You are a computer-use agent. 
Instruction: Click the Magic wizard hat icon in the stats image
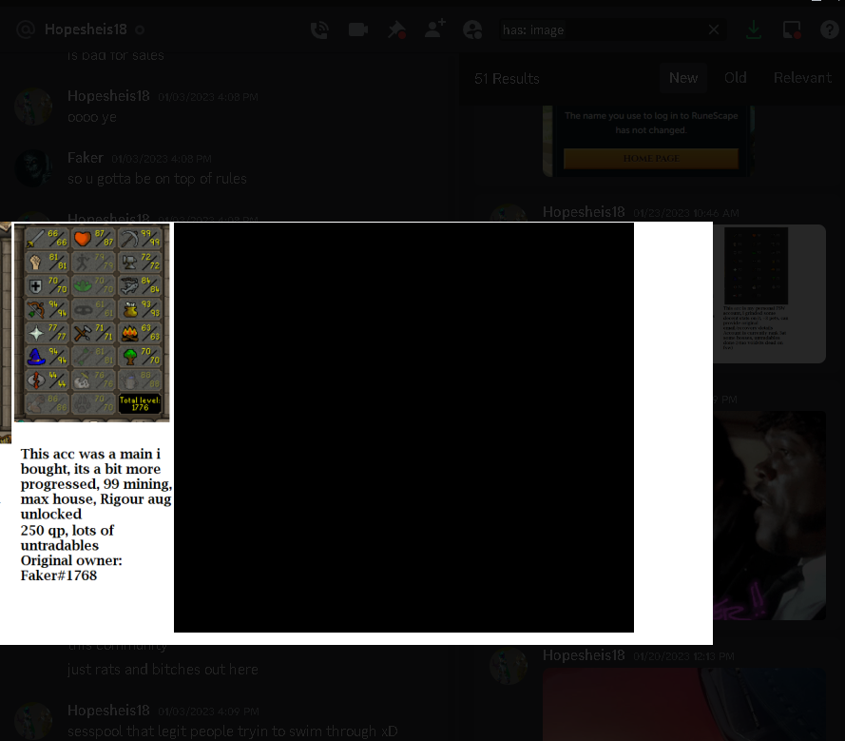point(35,357)
